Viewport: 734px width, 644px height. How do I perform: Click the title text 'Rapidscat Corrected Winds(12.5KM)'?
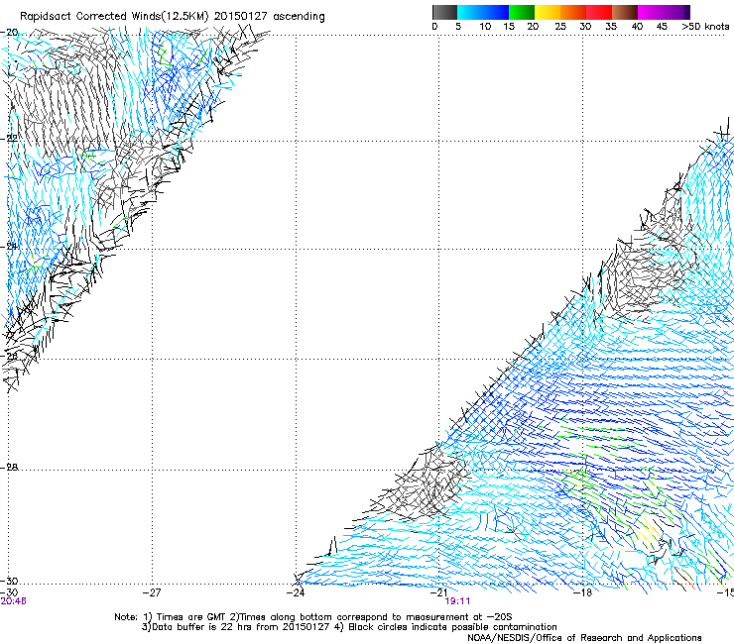point(114,17)
